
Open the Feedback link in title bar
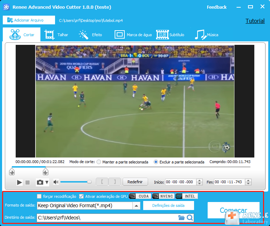217,7
